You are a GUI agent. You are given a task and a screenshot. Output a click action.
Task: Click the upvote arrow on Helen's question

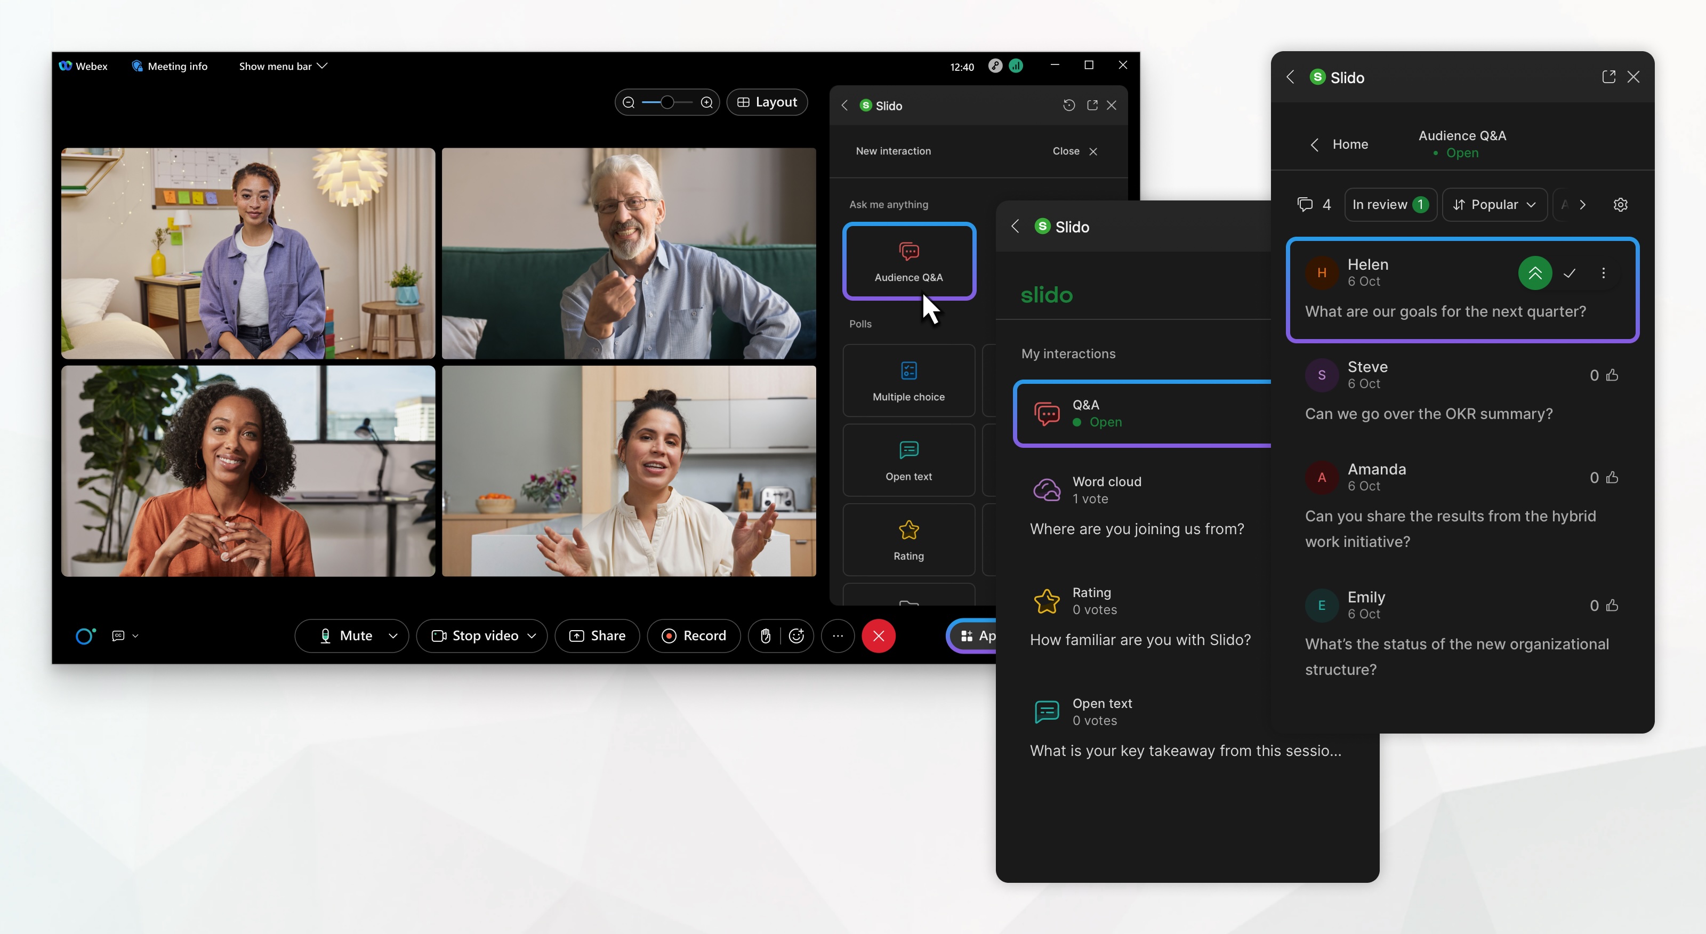point(1534,272)
